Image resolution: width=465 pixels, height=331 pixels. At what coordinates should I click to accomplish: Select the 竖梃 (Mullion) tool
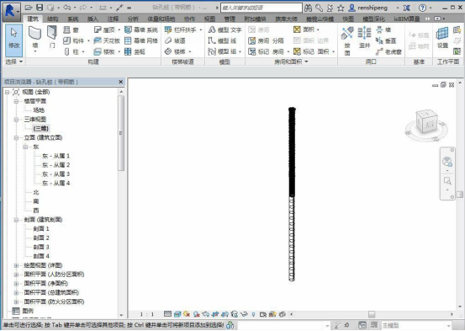pyautogui.click(x=135, y=51)
